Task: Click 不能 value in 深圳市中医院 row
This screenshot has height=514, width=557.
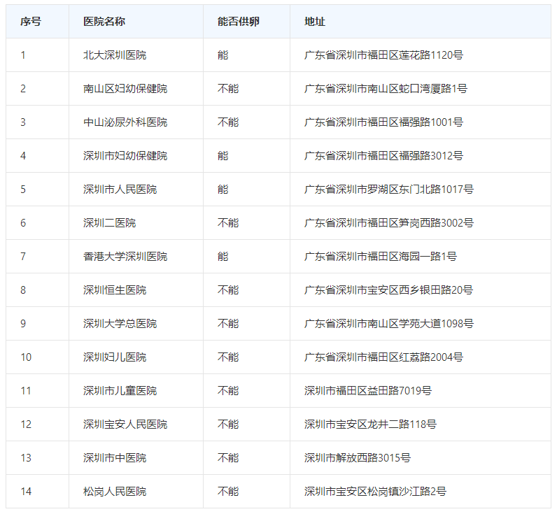Action: 228,457
